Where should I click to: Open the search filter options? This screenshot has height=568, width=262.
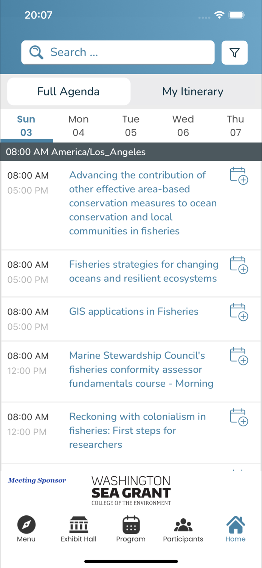click(x=234, y=53)
